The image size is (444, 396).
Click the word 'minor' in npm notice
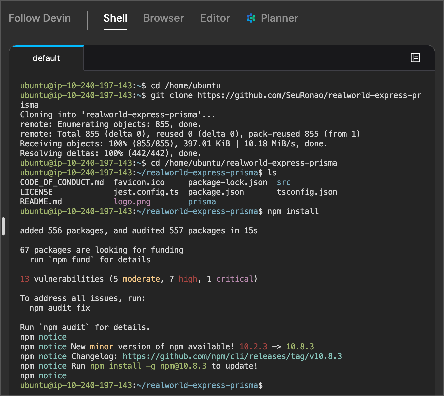point(102,347)
